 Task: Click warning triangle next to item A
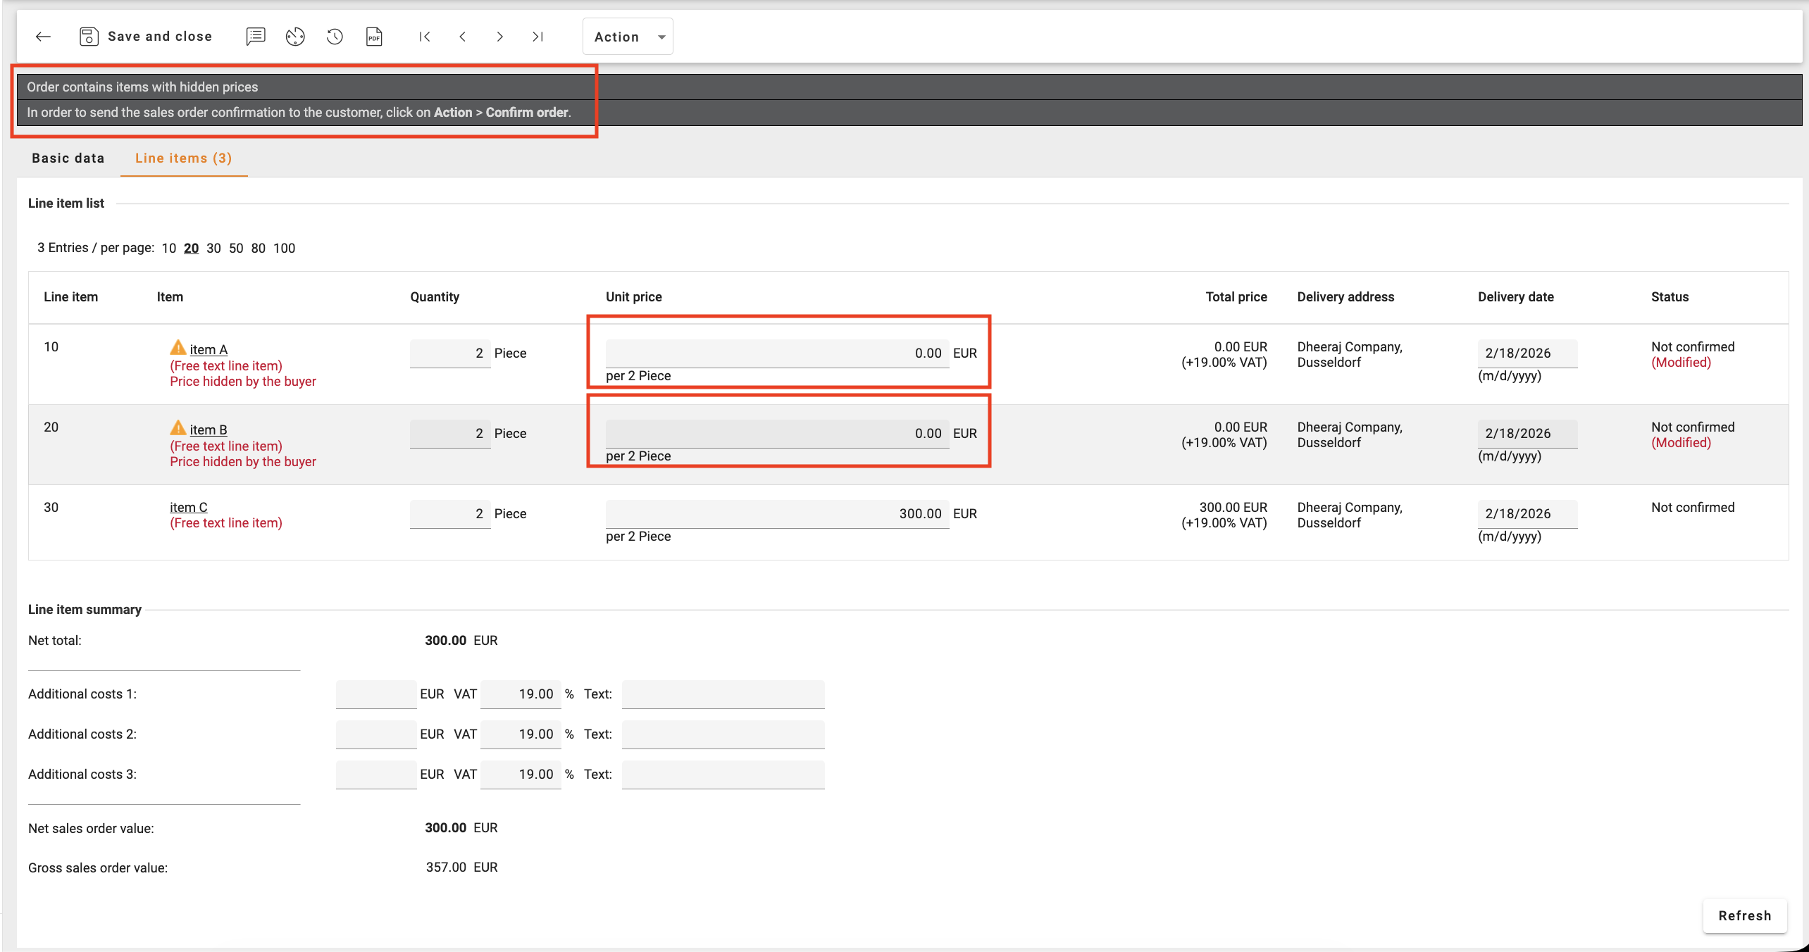[x=178, y=348]
